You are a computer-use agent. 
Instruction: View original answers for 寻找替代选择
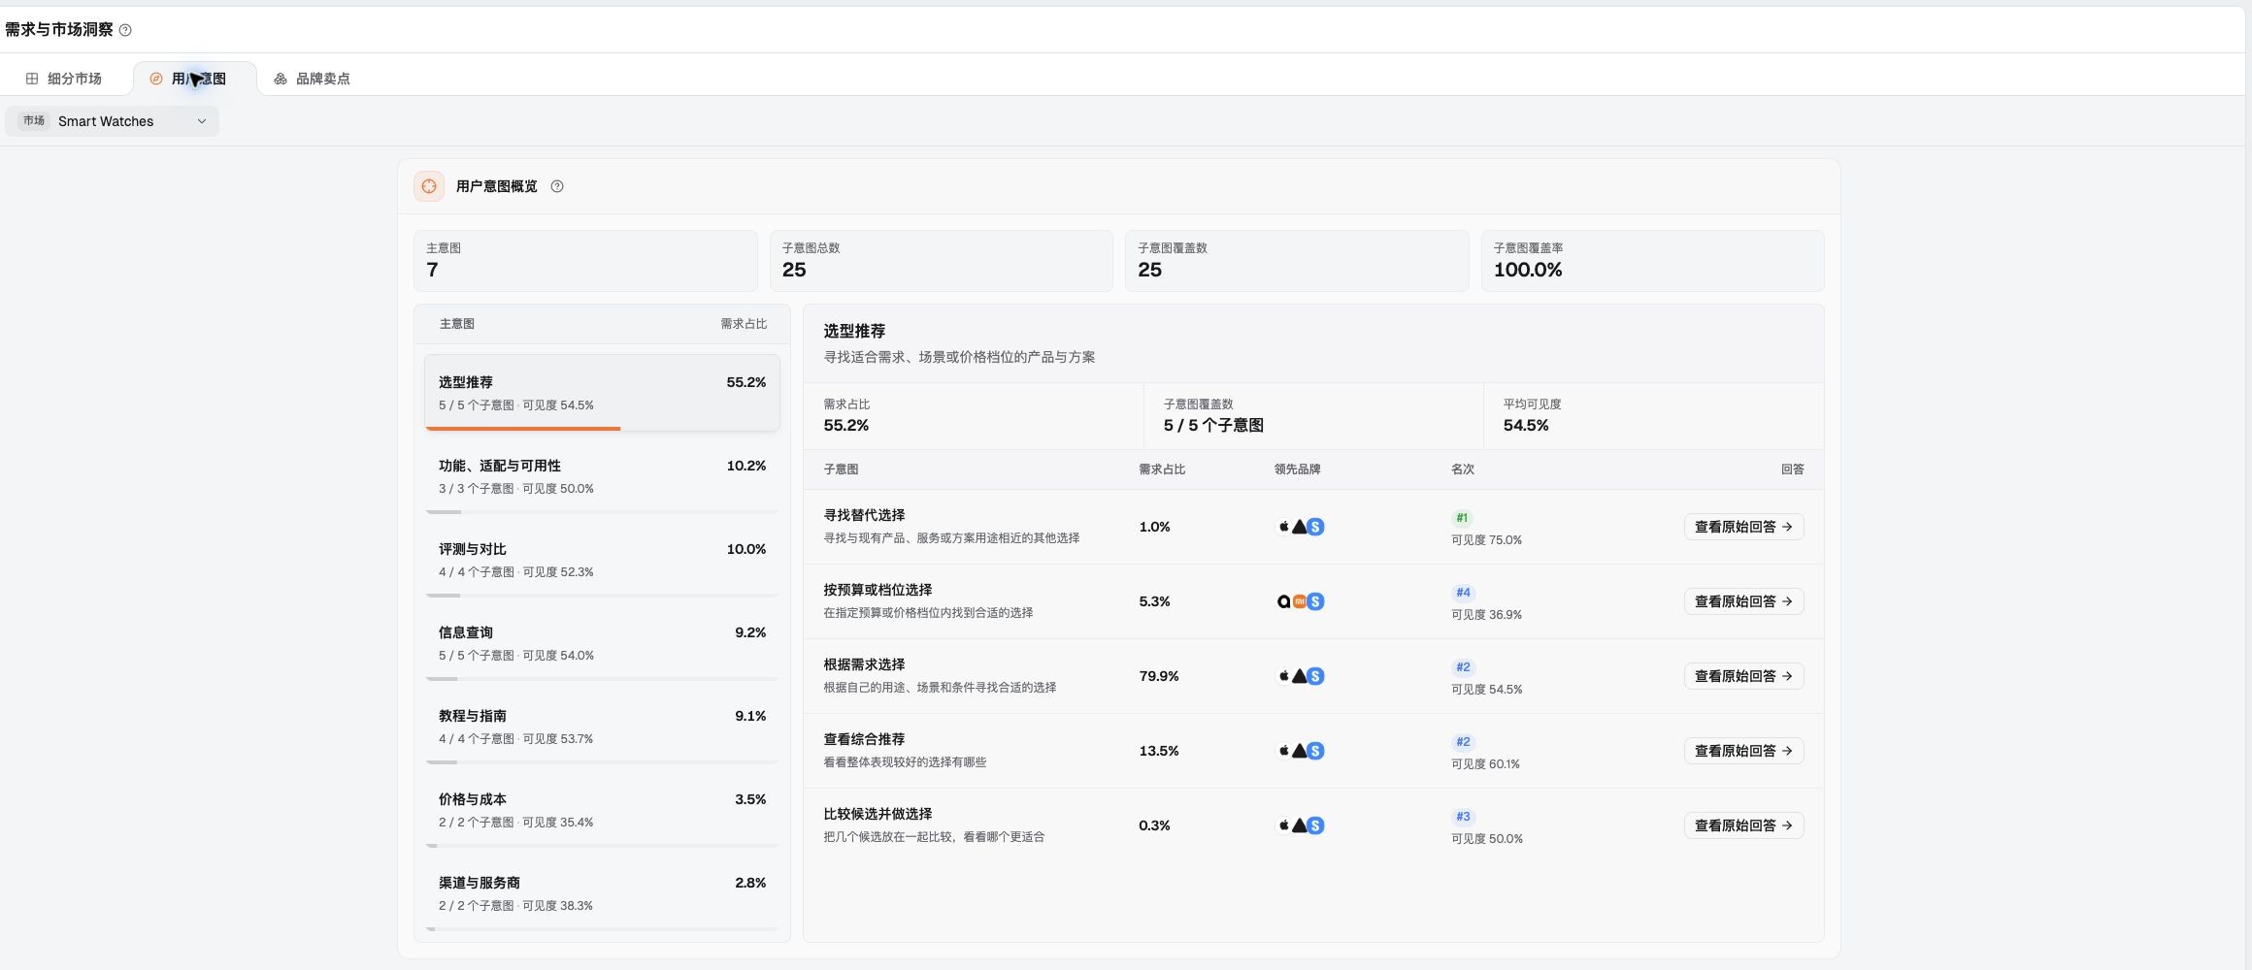(1743, 527)
